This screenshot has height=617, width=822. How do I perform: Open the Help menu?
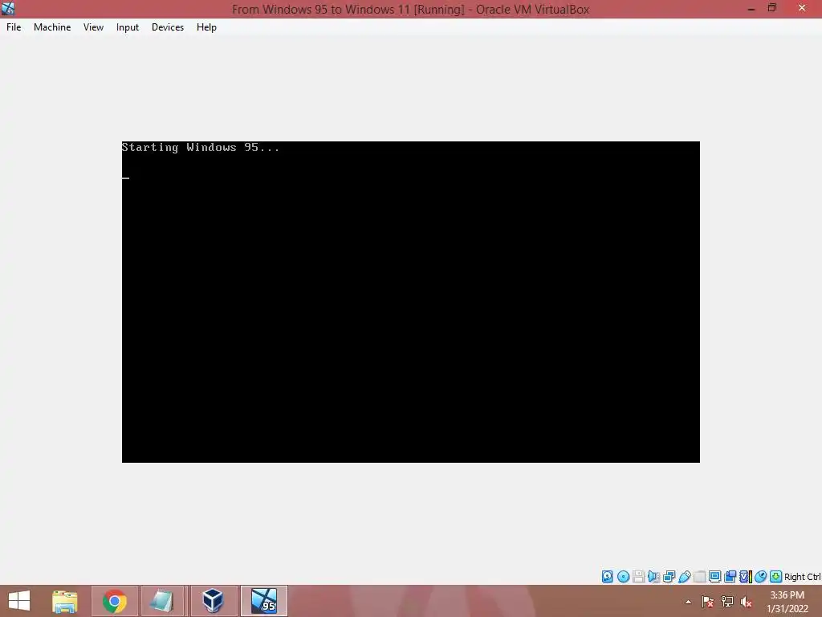[206, 27]
